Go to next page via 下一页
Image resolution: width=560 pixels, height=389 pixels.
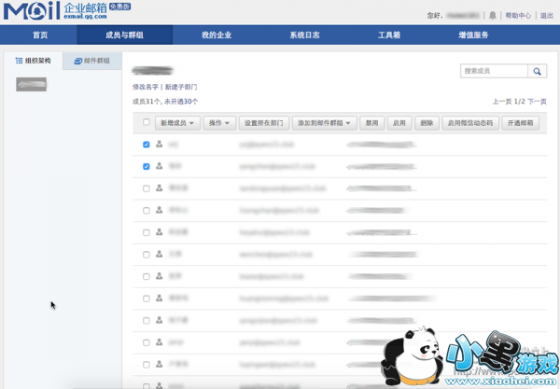pyautogui.click(x=537, y=101)
